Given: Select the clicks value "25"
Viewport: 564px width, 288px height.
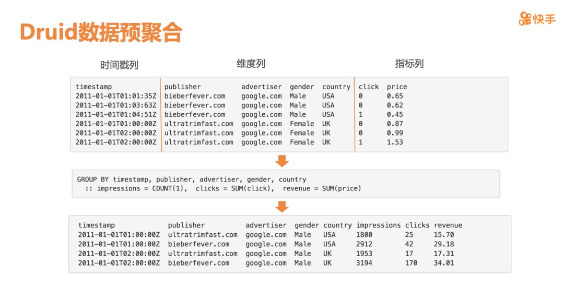Looking at the screenshot, I should tap(409, 235).
